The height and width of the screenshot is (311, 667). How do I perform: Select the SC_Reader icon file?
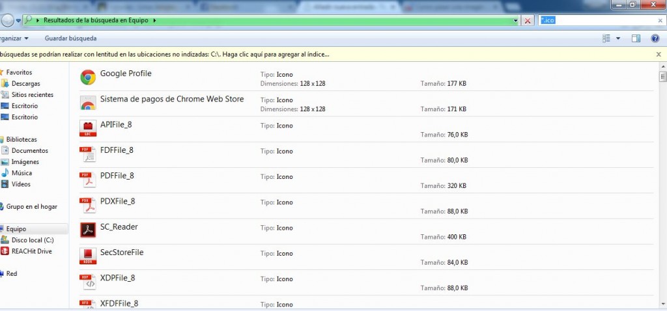(x=119, y=227)
